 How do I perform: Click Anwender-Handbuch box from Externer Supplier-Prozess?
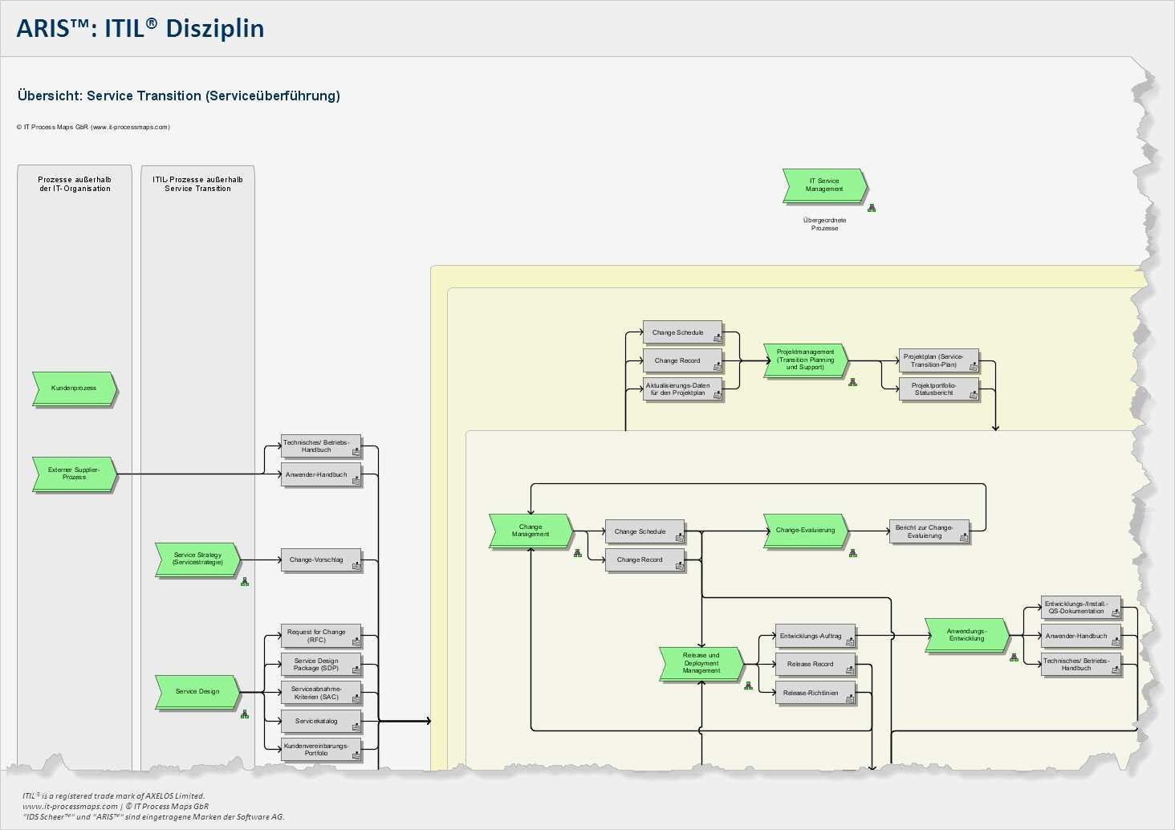[321, 474]
